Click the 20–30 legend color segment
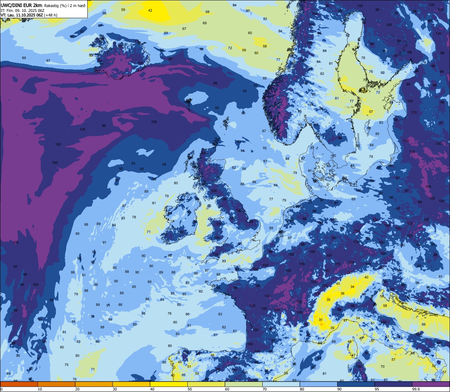 click(94, 384)
